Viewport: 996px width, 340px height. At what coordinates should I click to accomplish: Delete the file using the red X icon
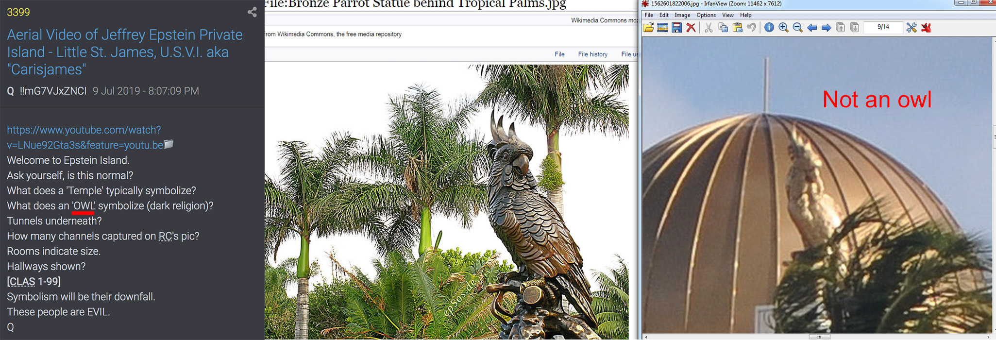(691, 28)
